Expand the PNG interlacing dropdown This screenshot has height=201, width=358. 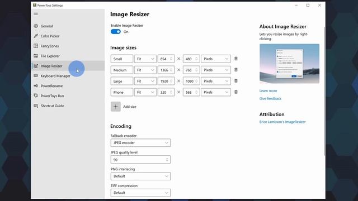coord(140,176)
